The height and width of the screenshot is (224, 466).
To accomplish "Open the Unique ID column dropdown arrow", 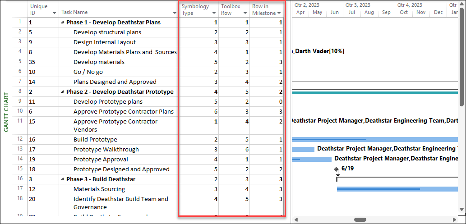I will coord(55,13).
